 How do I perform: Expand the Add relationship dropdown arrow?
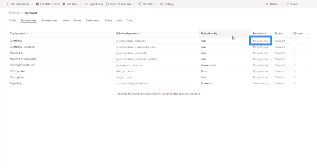[32, 4]
